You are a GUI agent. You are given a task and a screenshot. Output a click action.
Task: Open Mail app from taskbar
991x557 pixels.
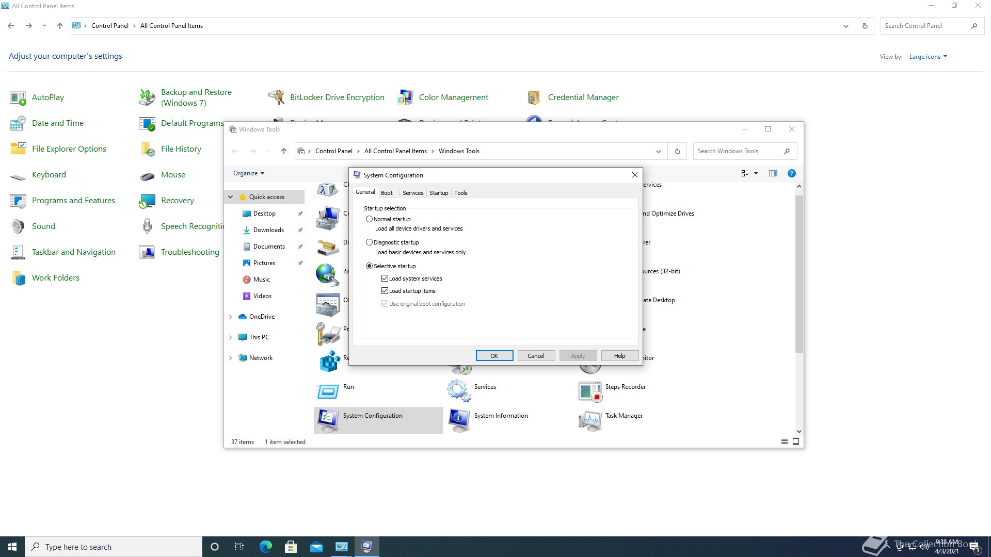click(316, 547)
